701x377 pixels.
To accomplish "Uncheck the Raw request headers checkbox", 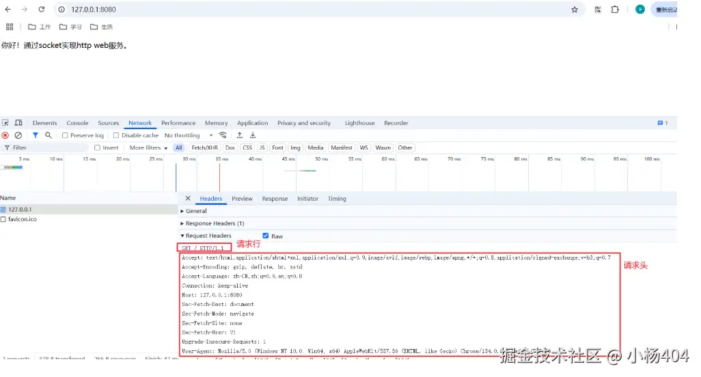I will [x=266, y=236].
